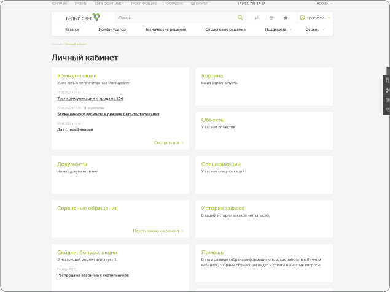Click the tools icon in right side panel
Screen dimensions: 390x292
tap(387, 90)
